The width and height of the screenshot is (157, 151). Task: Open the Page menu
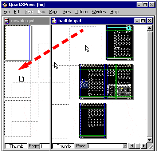tap(54, 12)
